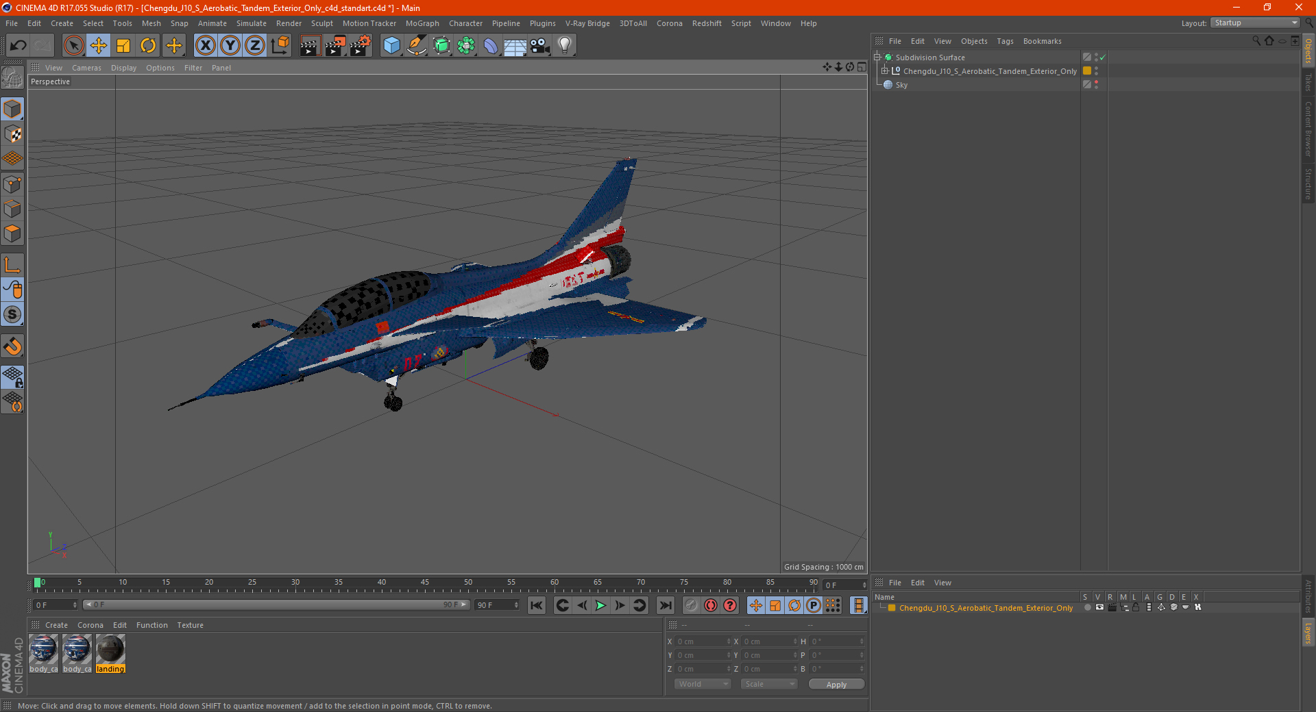
Task: Activate the Scale tool in top toolbar
Action: click(123, 46)
